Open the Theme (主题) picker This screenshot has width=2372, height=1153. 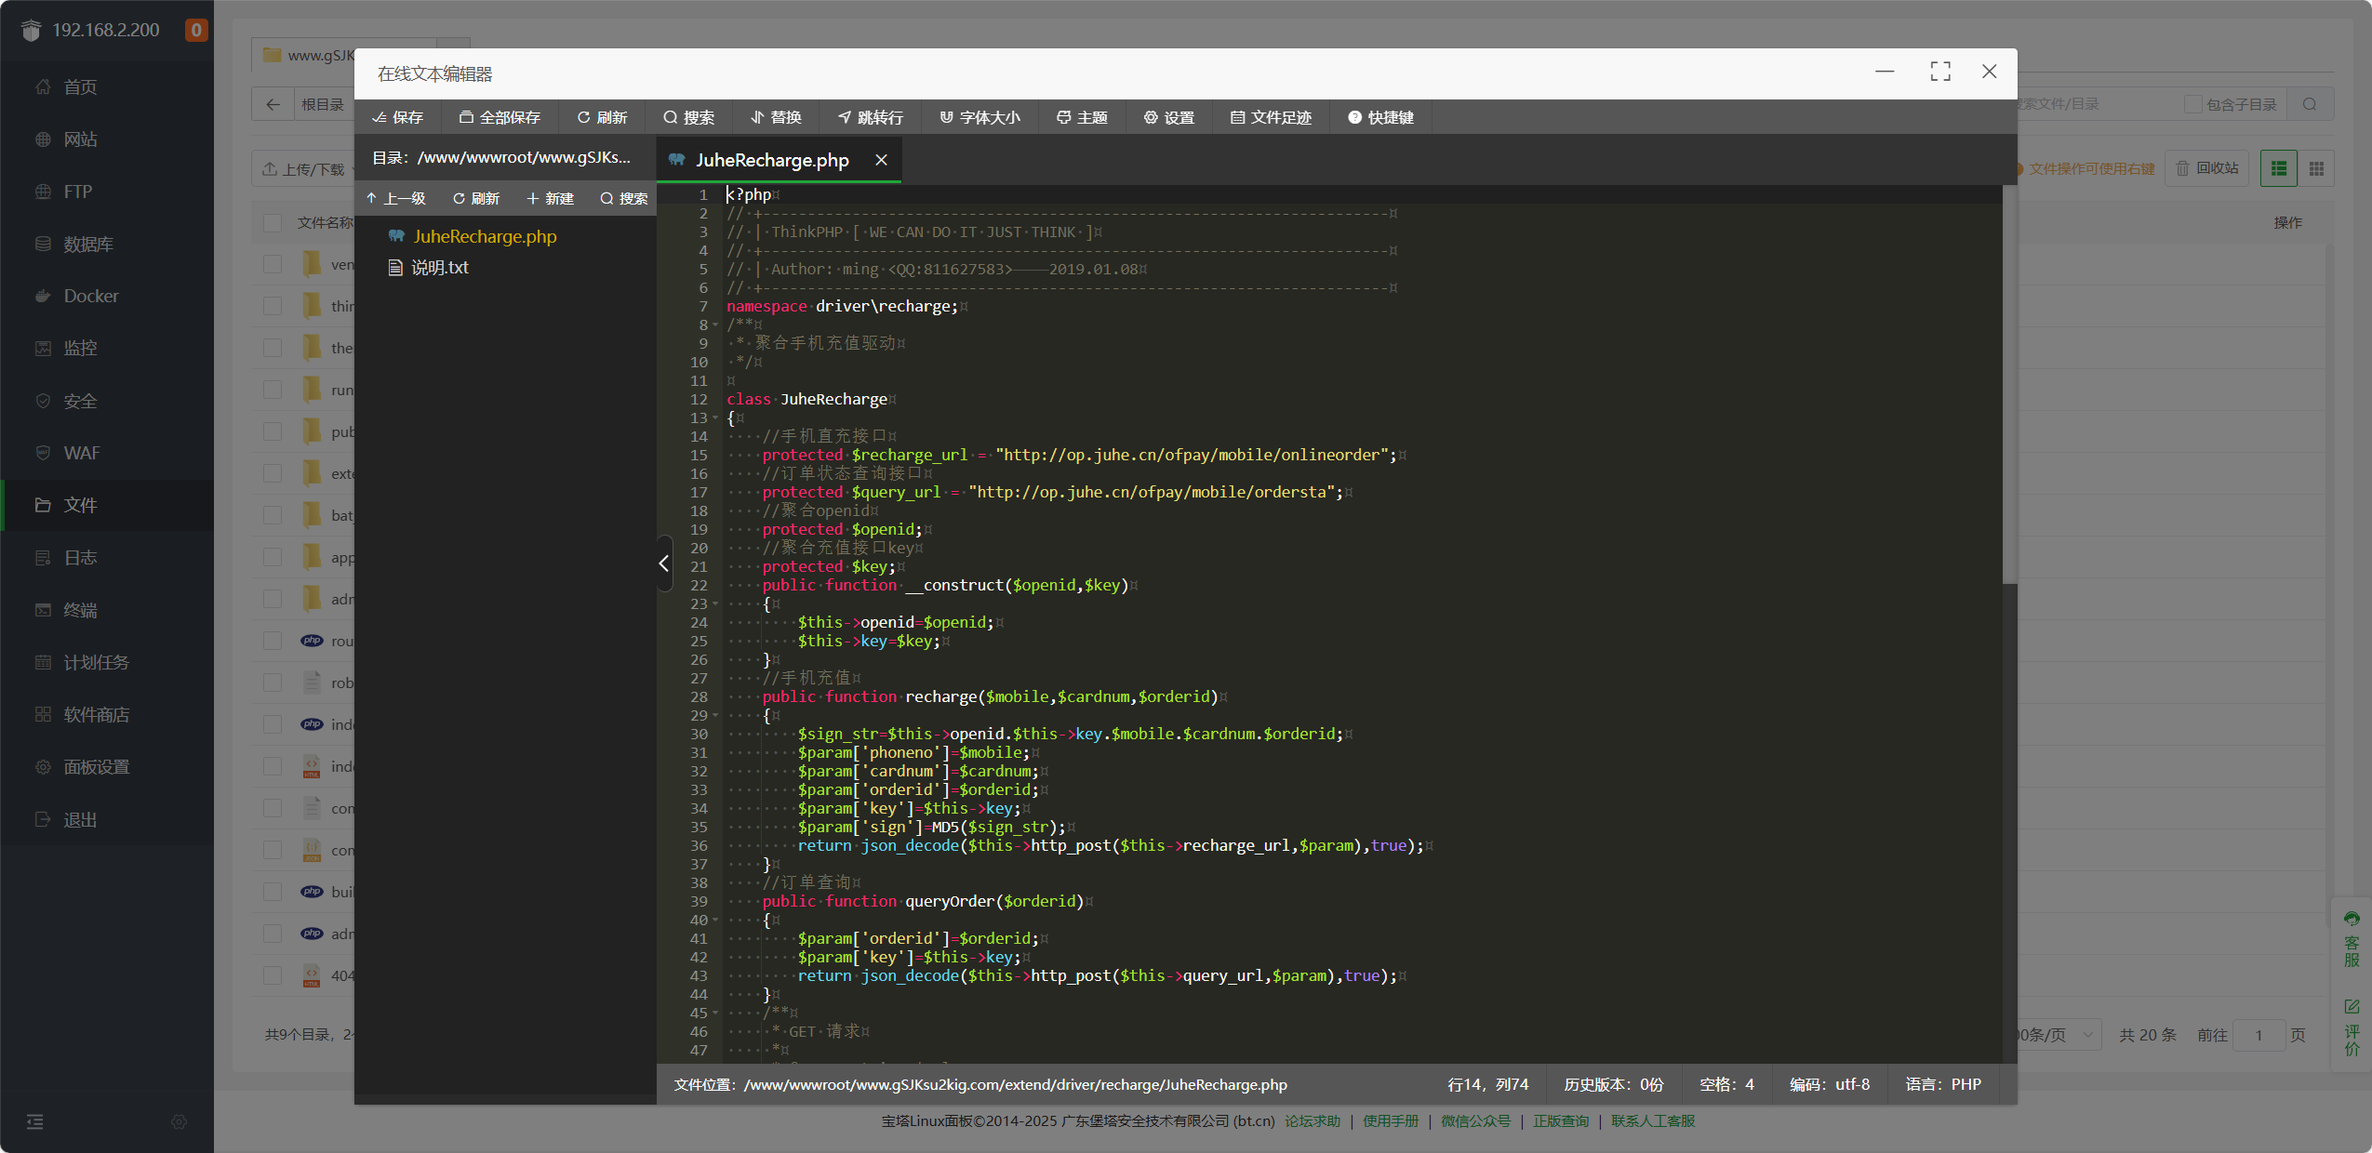1082,117
